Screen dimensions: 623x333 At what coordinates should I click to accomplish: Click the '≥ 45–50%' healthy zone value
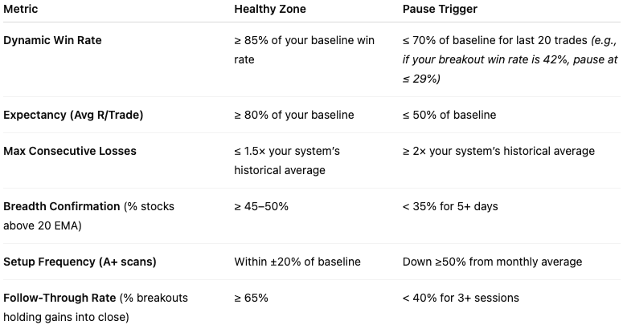click(261, 206)
